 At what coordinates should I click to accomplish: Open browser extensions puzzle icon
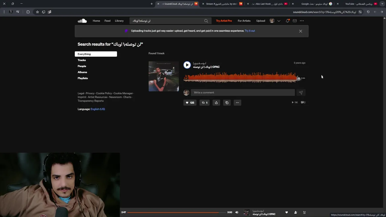coord(28,12)
